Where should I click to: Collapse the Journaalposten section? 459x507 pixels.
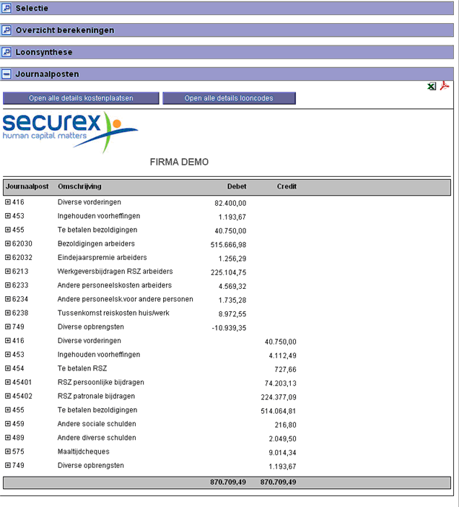click(x=6, y=74)
